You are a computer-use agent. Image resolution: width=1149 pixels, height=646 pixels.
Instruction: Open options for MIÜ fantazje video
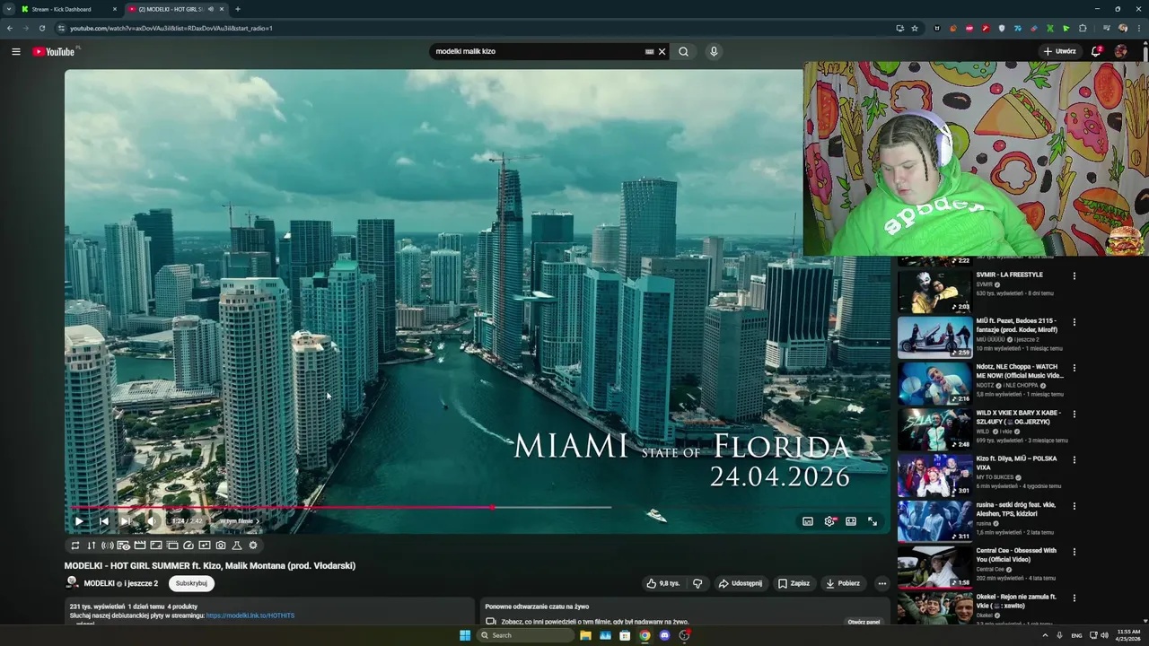tap(1074, 321)
